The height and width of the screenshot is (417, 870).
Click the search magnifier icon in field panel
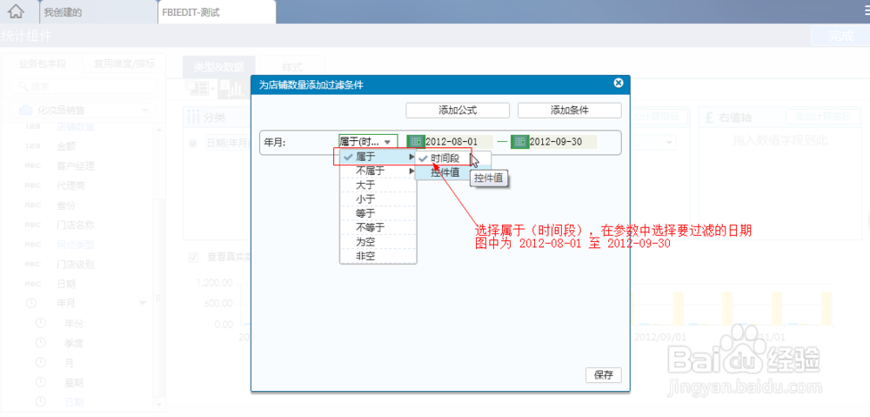click(x=23, y=86)
